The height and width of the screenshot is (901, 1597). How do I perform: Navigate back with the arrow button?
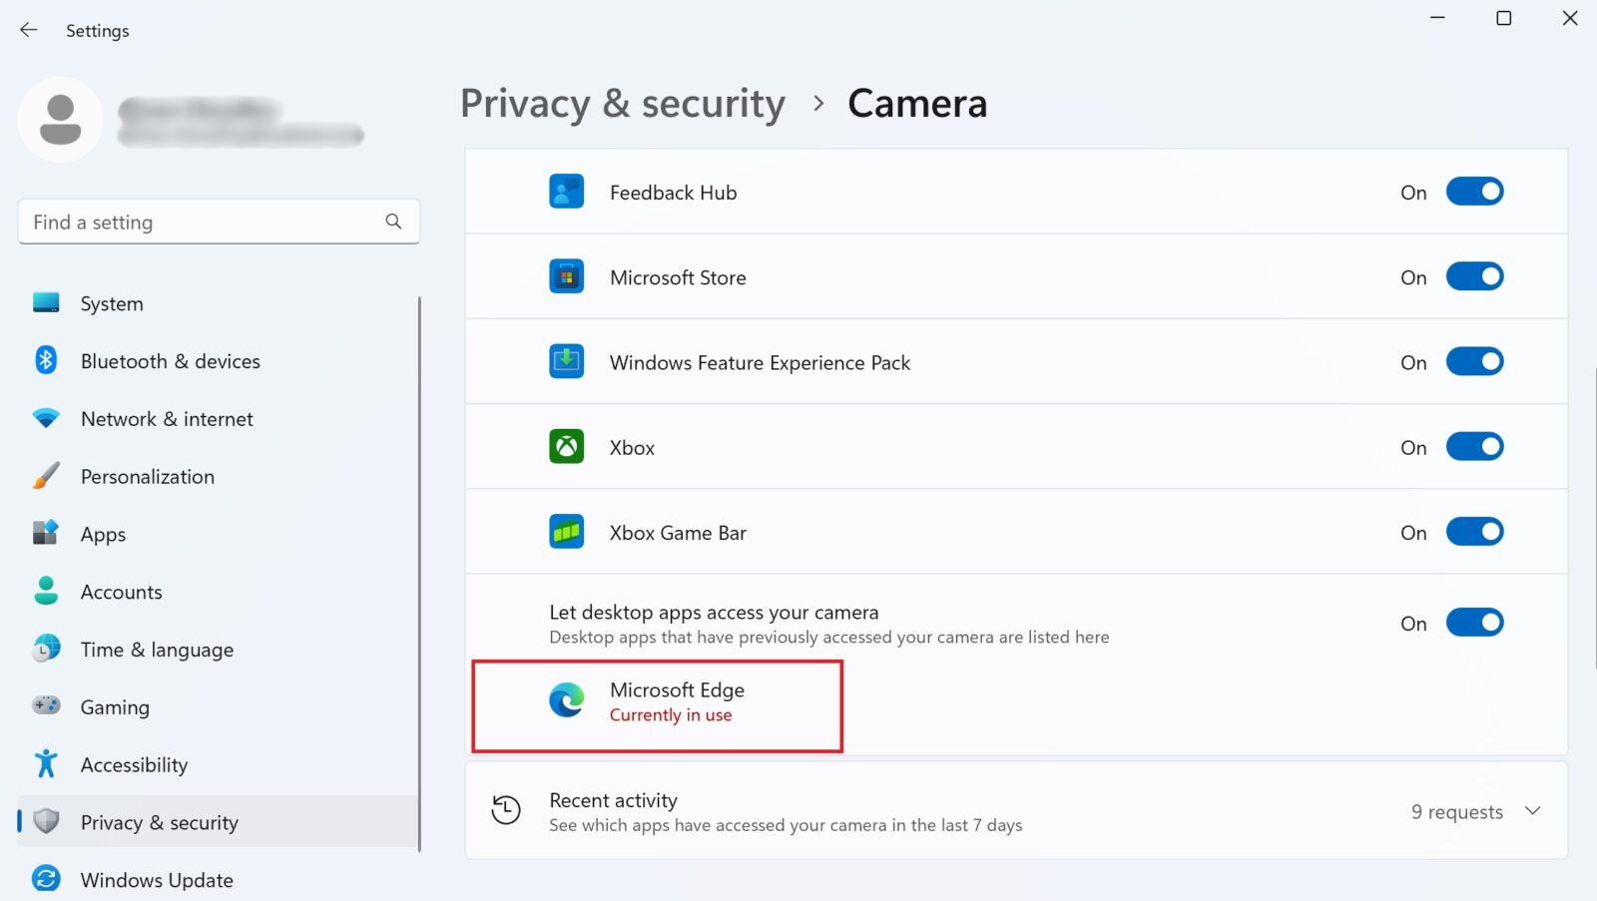point(28,30)
